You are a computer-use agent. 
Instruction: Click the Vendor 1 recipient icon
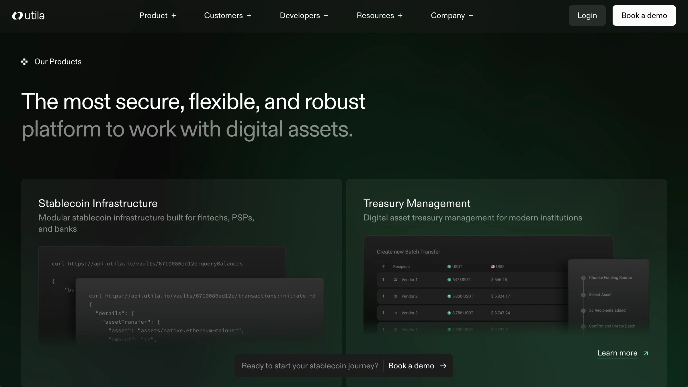(395, 280)
